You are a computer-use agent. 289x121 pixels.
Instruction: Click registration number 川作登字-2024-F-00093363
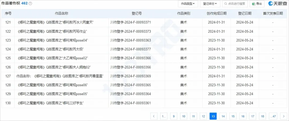(131, 40)
